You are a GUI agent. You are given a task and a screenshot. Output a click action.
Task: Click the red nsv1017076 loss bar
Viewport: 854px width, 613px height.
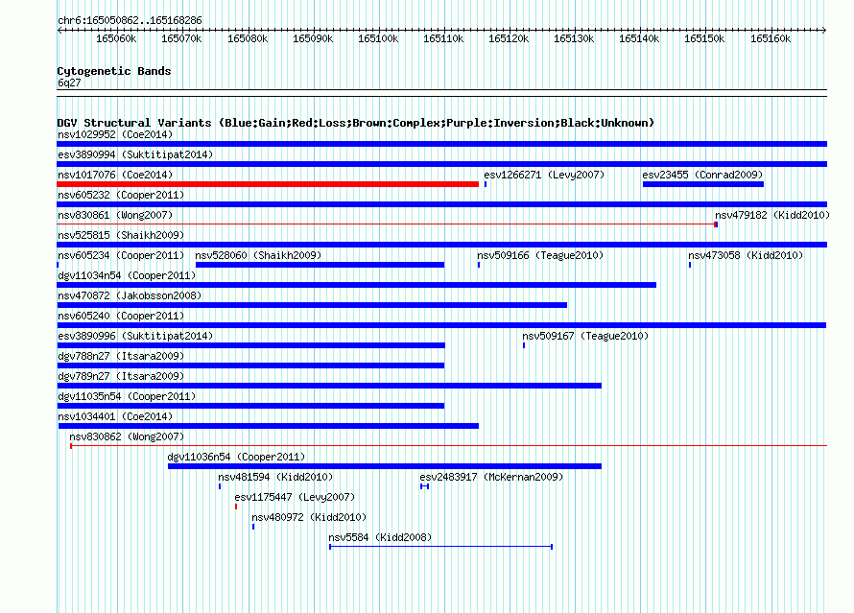[x=268, y=184]
